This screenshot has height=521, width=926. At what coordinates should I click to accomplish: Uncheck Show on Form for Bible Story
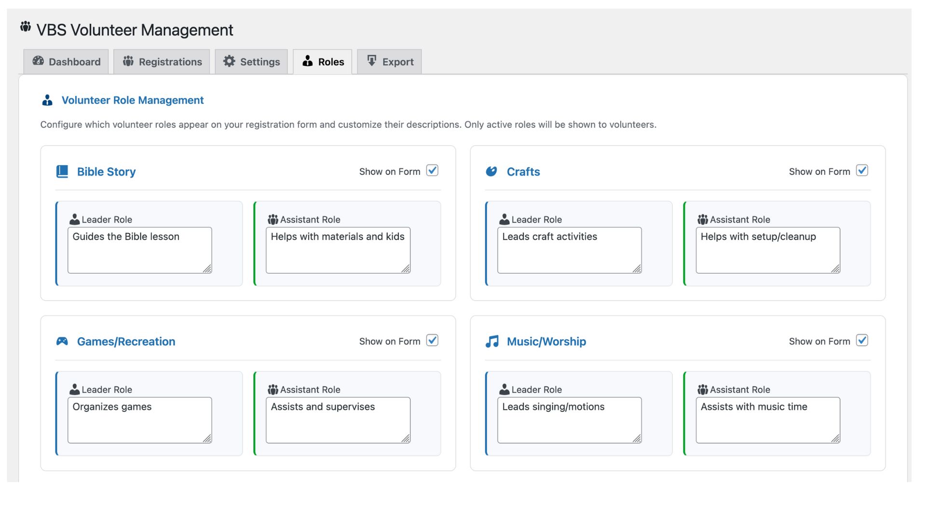[x=432, y=171]
